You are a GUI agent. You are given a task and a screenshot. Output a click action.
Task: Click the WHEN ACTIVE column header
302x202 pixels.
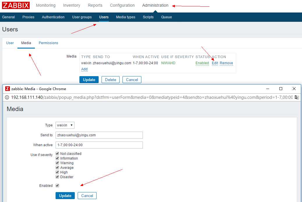click(146, 57)
